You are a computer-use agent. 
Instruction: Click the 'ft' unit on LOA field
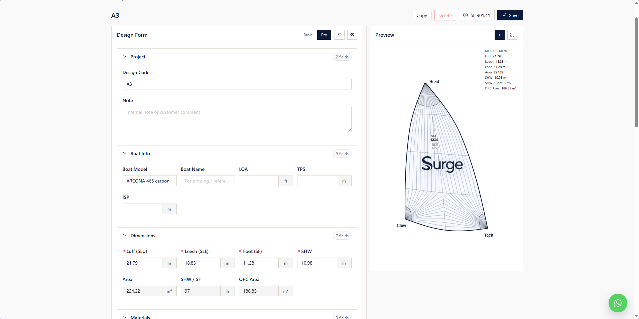tap(286, 181)
